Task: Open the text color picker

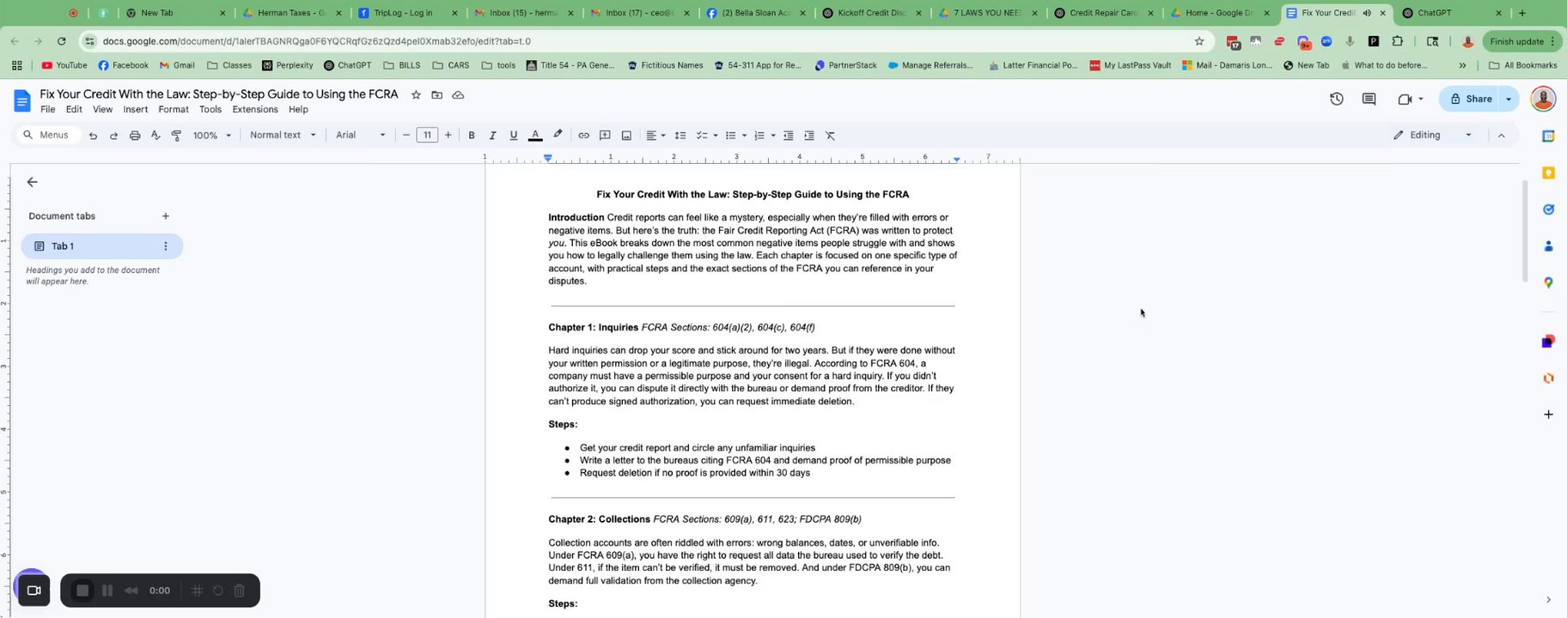Action: pyautogui.click(x=535, y=136)
